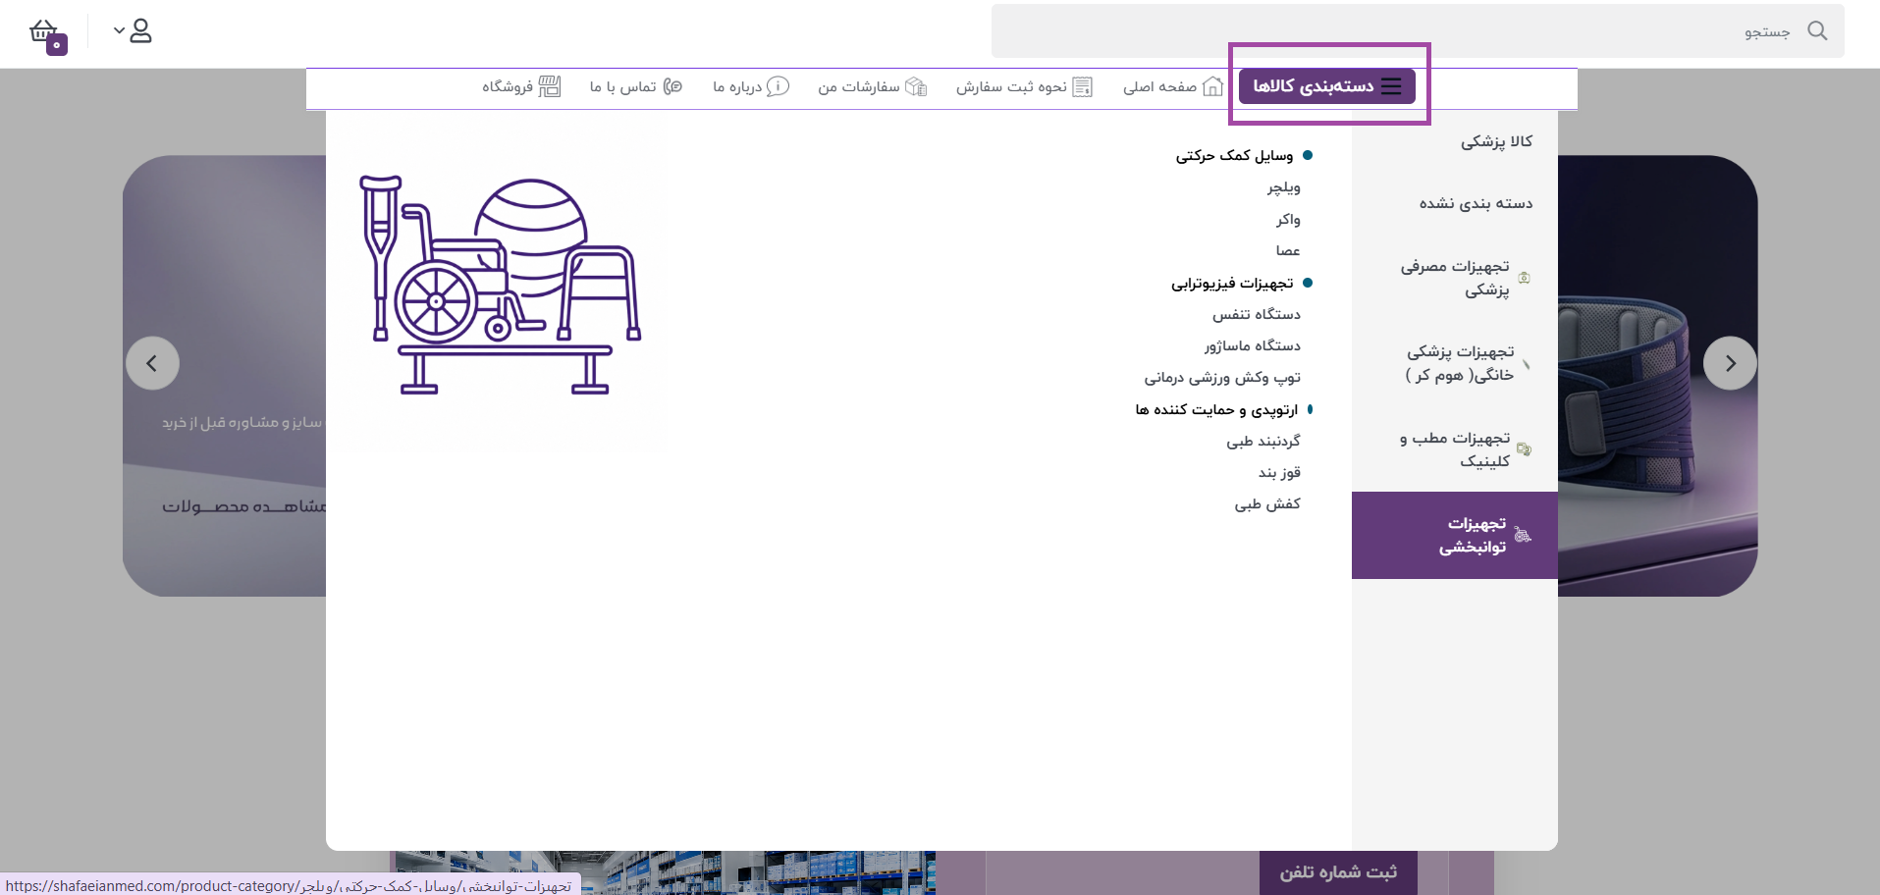Open نحوه ثبت سفارش page
This screenshot has height=895, width=1880.
pos(1011,86)
